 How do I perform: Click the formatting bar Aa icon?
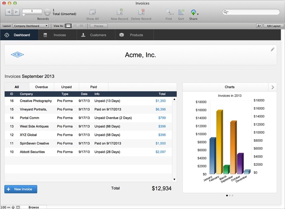tap(259, 26)
